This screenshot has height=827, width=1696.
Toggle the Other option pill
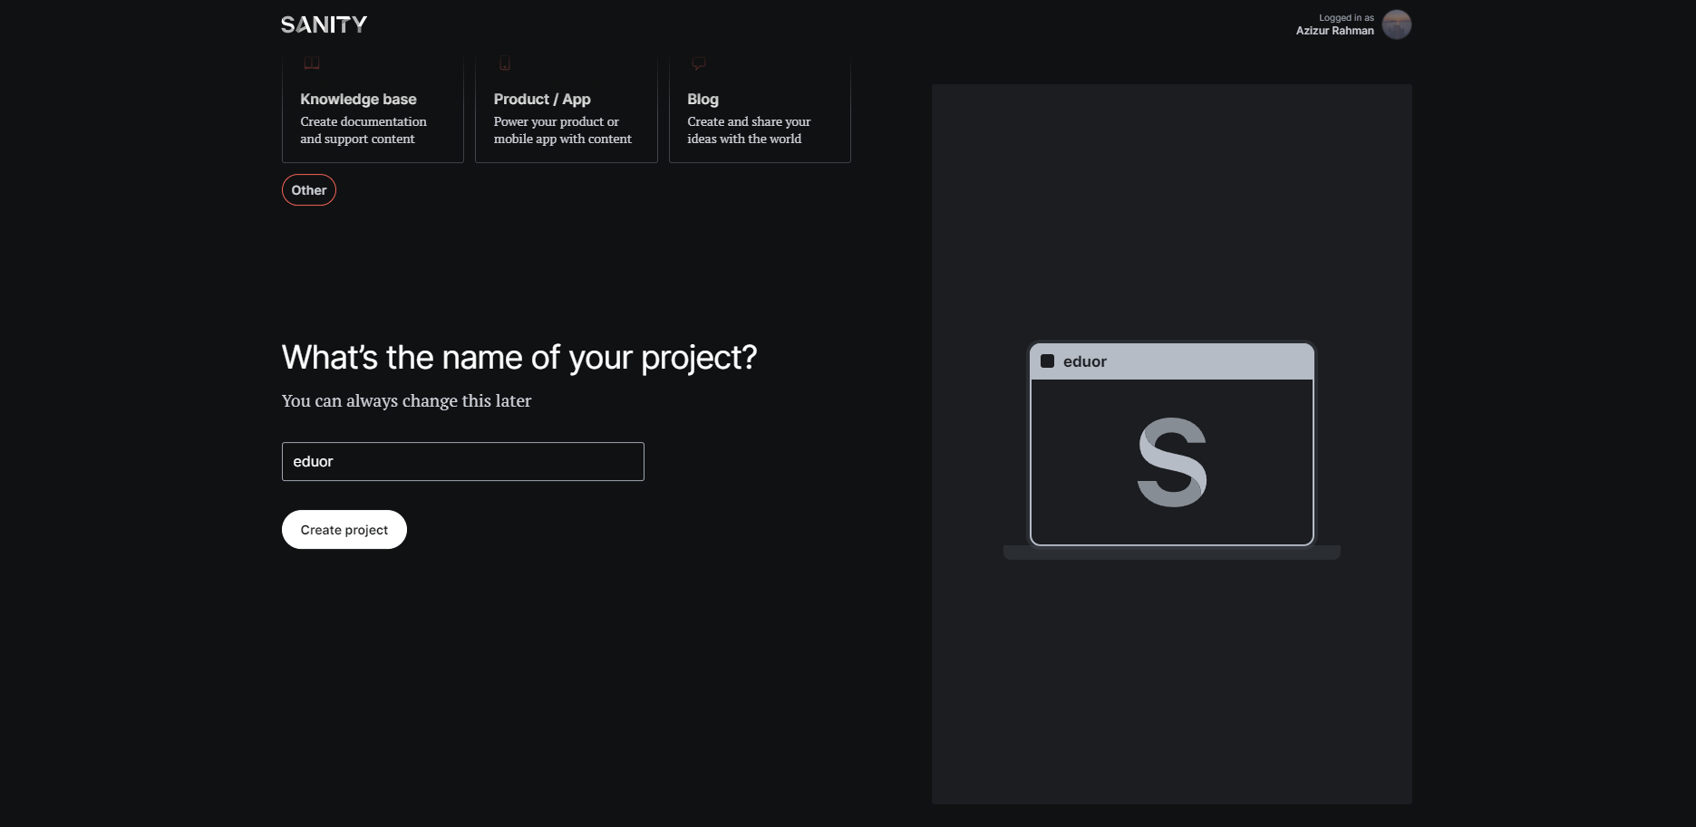(308, 190)
